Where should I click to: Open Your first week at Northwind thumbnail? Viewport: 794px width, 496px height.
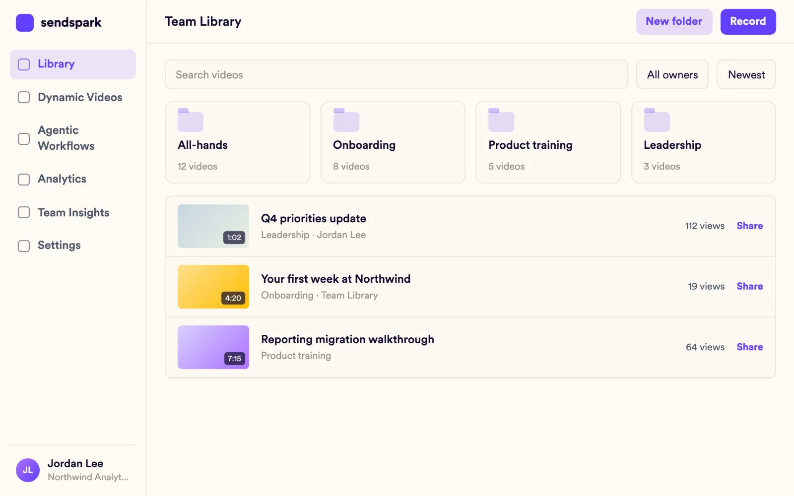click(x=213, y=287)
